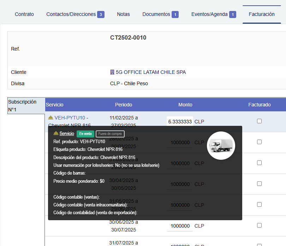Open client link 5G OFFICE LATAM CHILE SPA
The width and height of the screenshot is (286, 246).
[x=151, y=72]
